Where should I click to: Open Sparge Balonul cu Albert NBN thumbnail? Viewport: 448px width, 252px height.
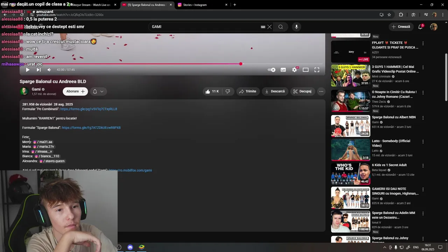[350, 126]
